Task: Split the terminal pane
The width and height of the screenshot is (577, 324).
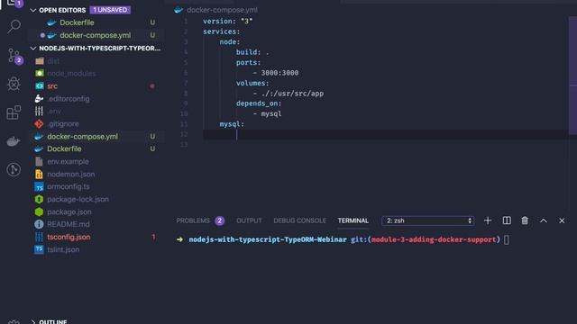Action: [507, 220]
